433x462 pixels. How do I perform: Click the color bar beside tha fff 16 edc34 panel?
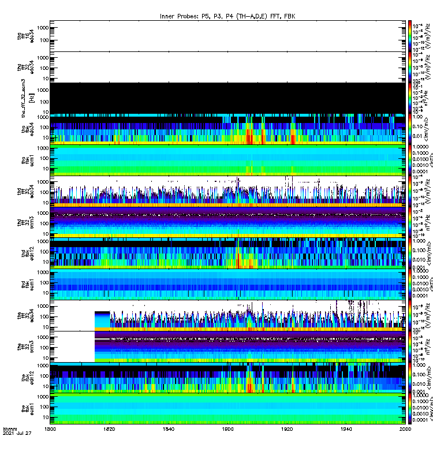click(410, 36)
